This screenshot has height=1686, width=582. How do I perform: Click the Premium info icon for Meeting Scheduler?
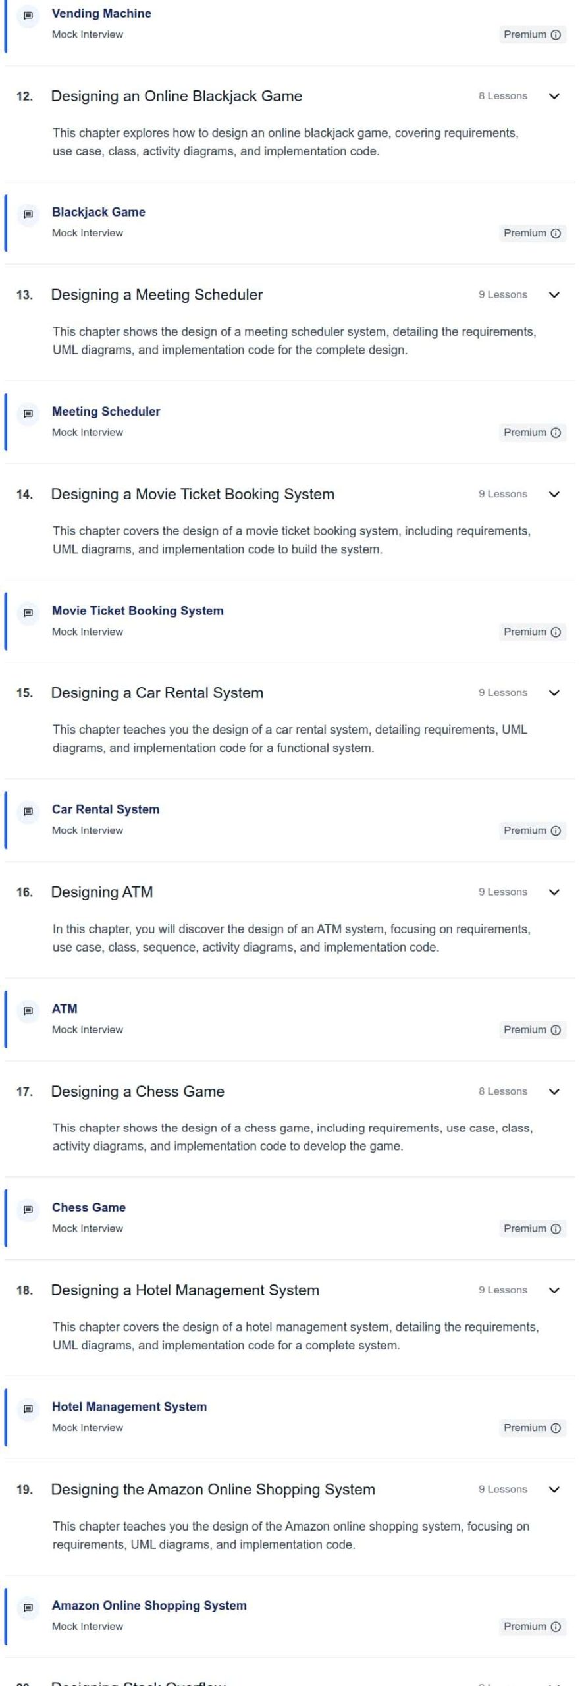pyautogui.click(x=556, y=433)
